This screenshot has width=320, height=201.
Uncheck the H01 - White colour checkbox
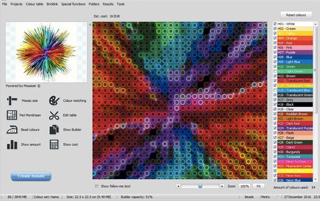275,24
